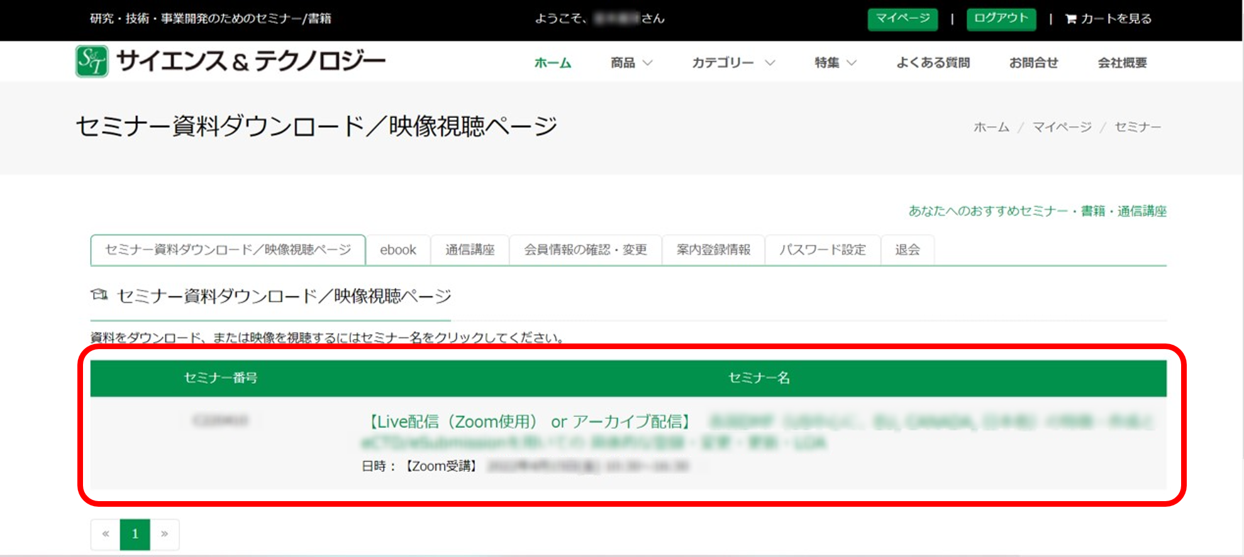This screenshot has width=1244, height=557.
Task: Go to next page with » arrow
Action: pyautogui.click(x=164, y=534)
